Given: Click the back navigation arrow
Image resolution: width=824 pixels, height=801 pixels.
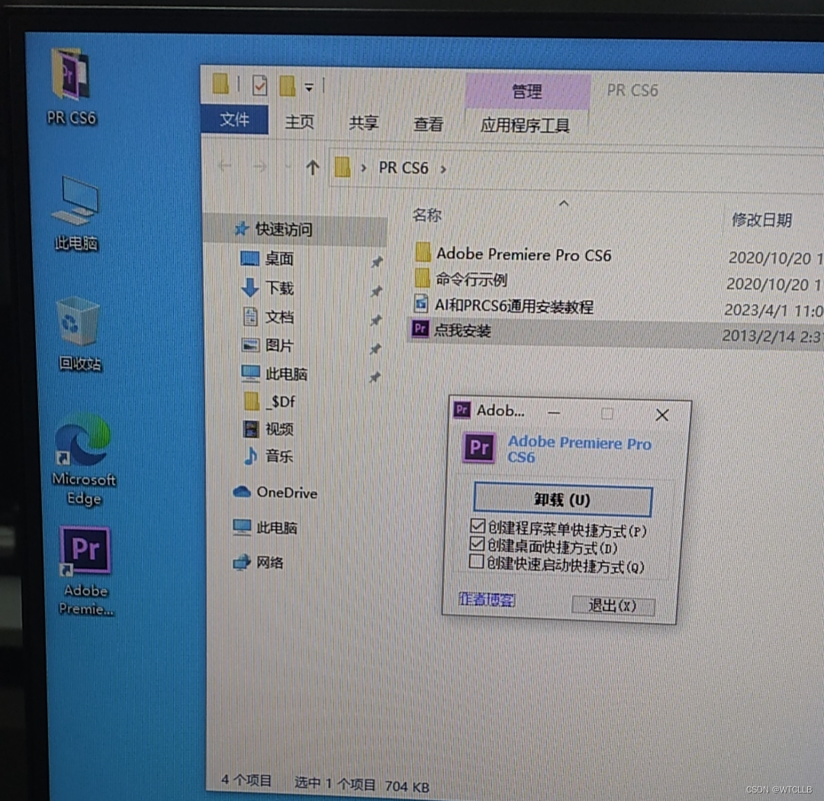Looking at the screenshot, I should click(x=225, y=166).
